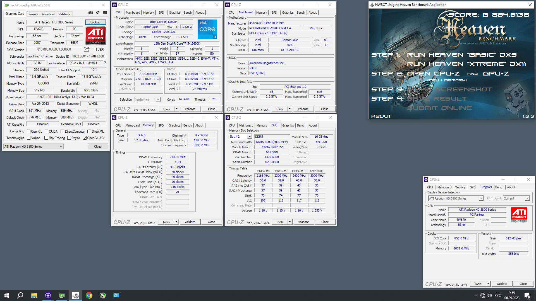
Task: Click the BIOS export share icon in GPU-Z
Action: [x=87, y=49]
